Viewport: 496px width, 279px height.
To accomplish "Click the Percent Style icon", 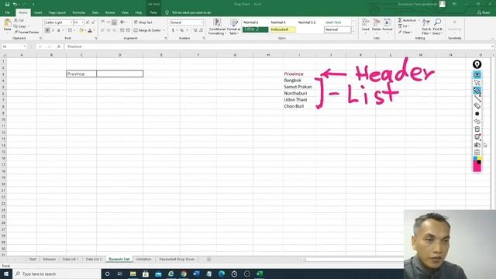I will click(x=181, y=30).
